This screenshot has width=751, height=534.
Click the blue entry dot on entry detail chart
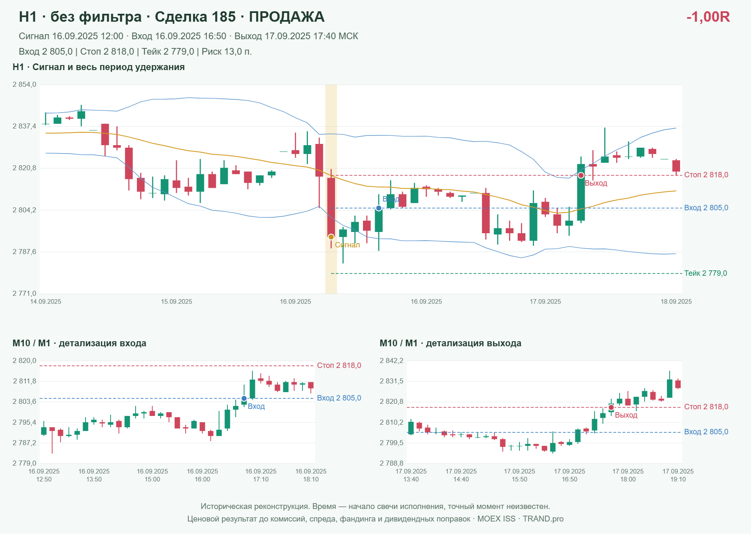click(244, 399)
